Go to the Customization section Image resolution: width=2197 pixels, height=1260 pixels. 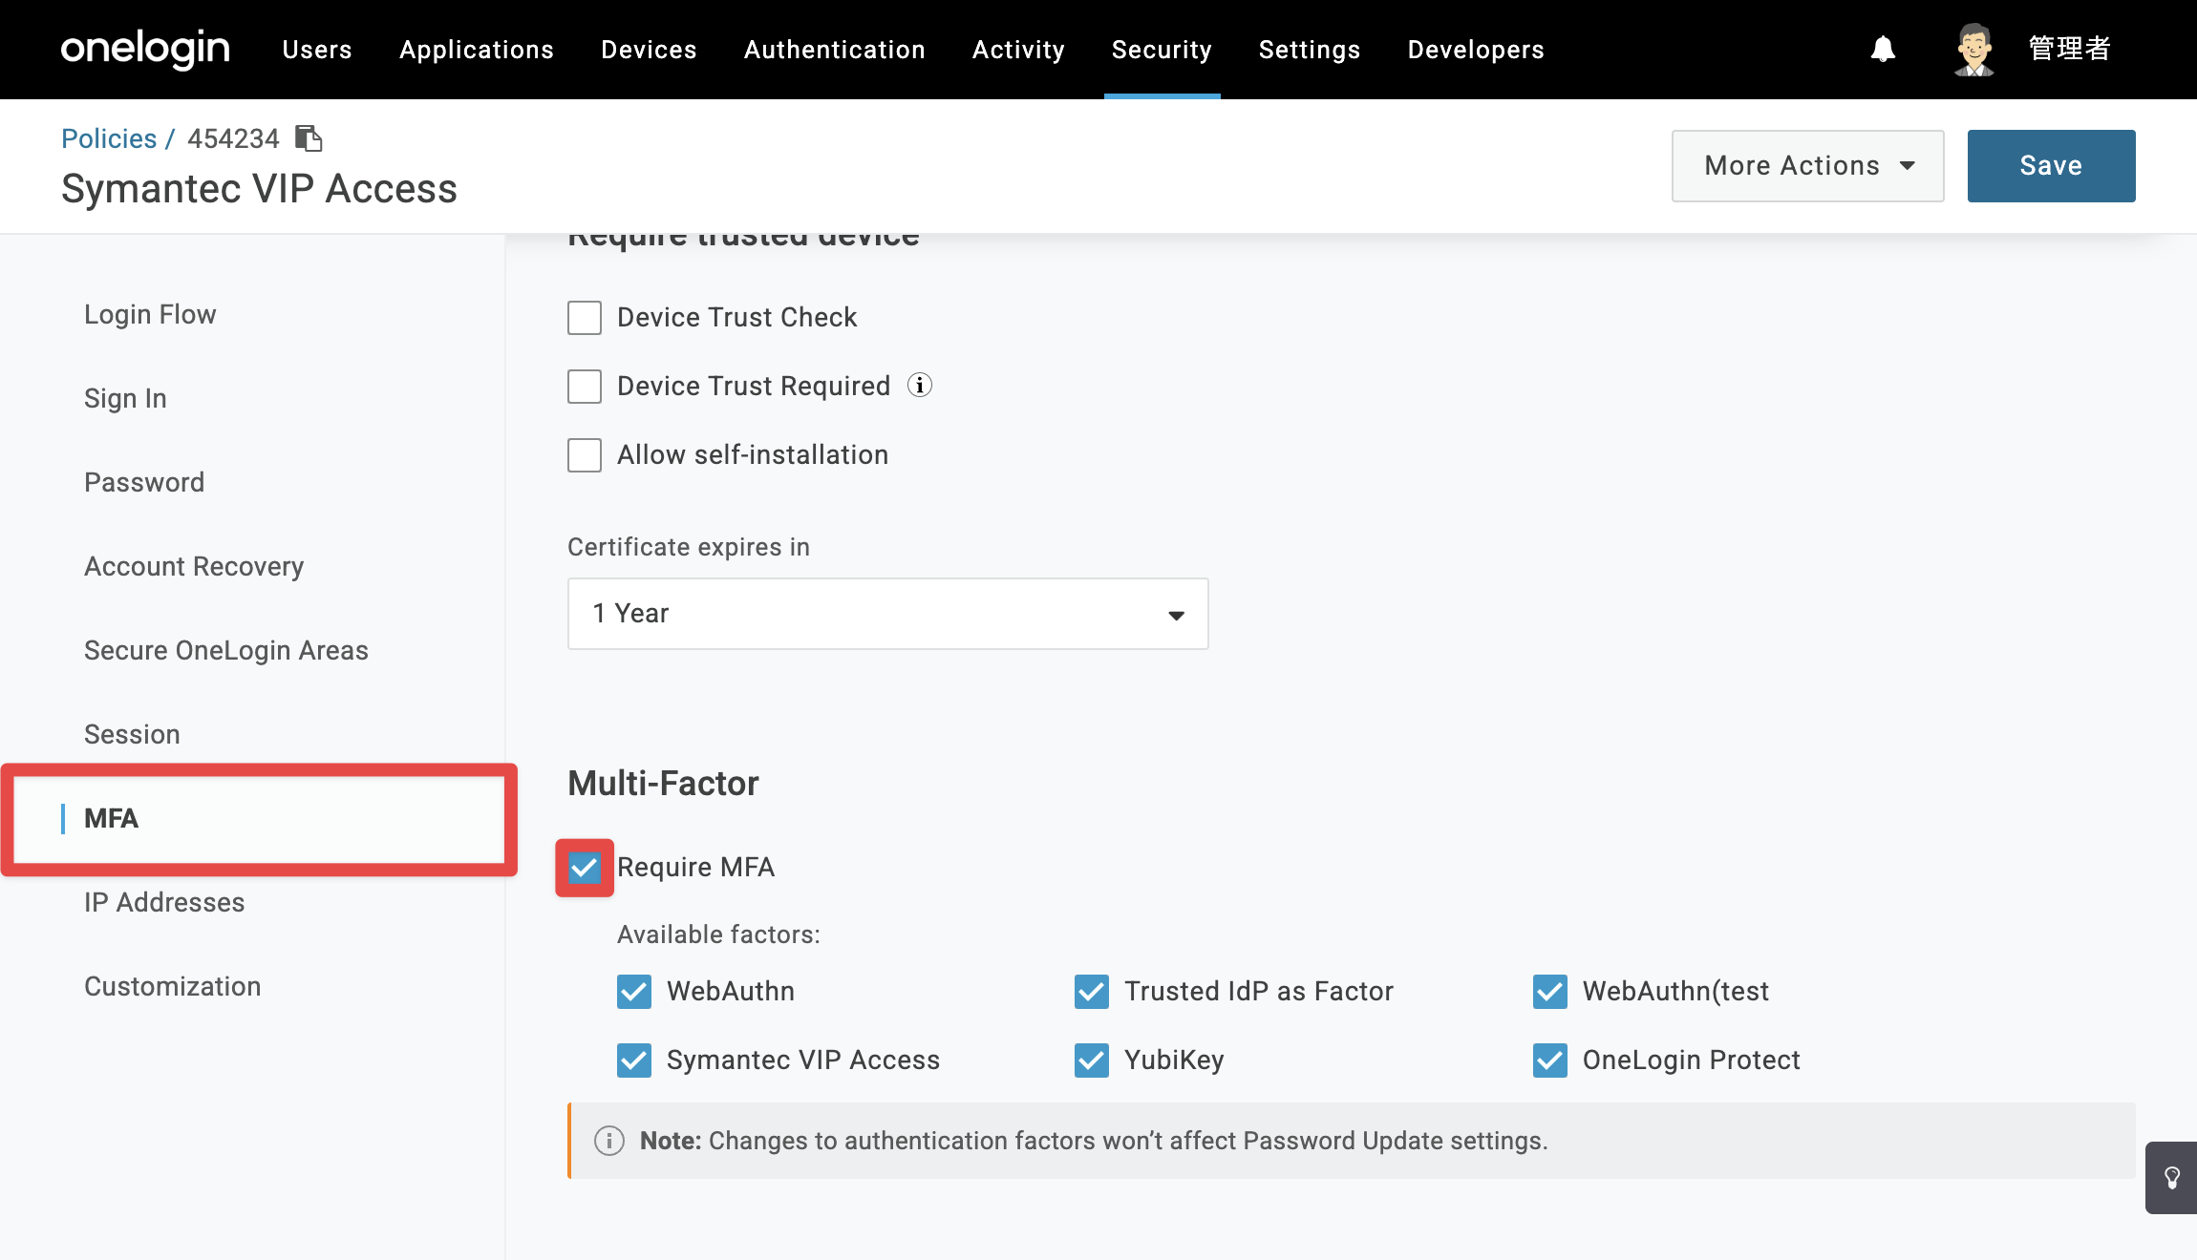coord(173,986)
